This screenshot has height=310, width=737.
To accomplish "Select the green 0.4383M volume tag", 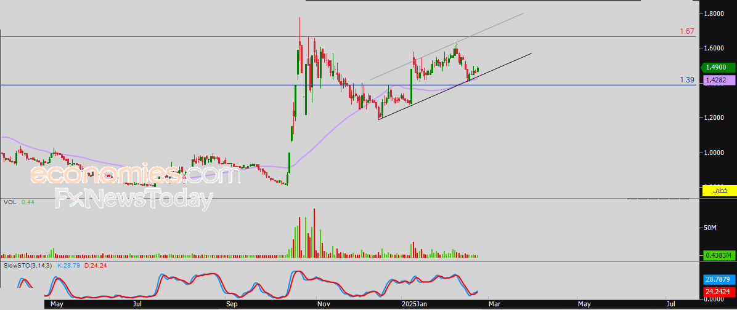I will tap(718, 255).
